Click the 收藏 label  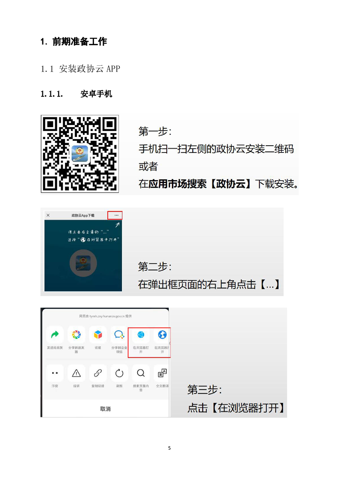pyautogui.click(x=98, y=348)
